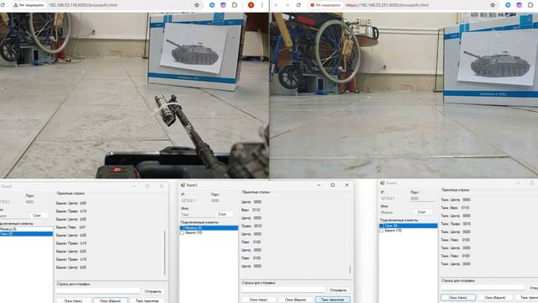Click the IP field in right Form1
The height and width of the screenshot is (303, 538).
[393, 199]
